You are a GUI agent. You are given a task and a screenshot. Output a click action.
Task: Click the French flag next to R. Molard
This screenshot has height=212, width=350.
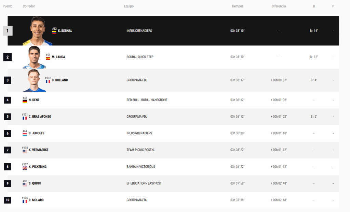pos(25,201)
